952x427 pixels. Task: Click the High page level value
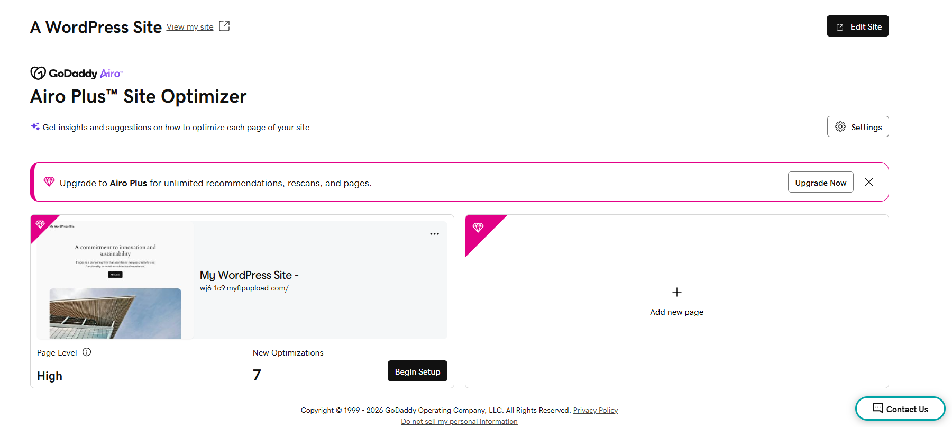coord(50,376)
